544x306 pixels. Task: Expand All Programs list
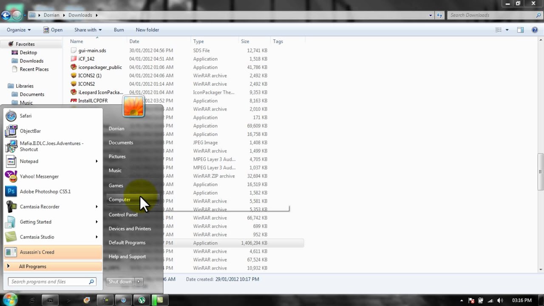(x=53, y=266)
